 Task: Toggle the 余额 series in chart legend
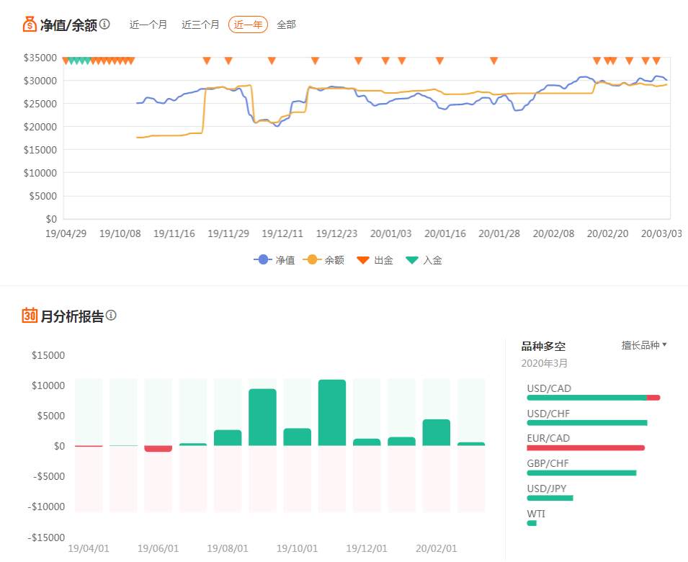coord(323,260)
